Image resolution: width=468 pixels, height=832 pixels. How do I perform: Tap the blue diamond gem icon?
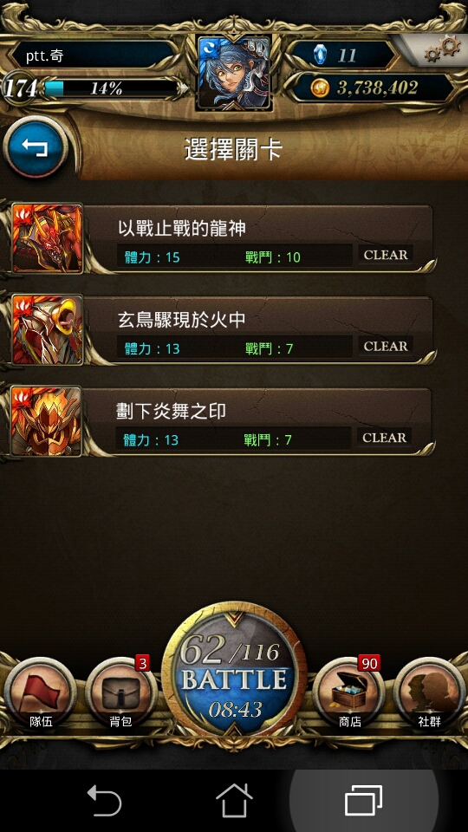coord(321,55)
